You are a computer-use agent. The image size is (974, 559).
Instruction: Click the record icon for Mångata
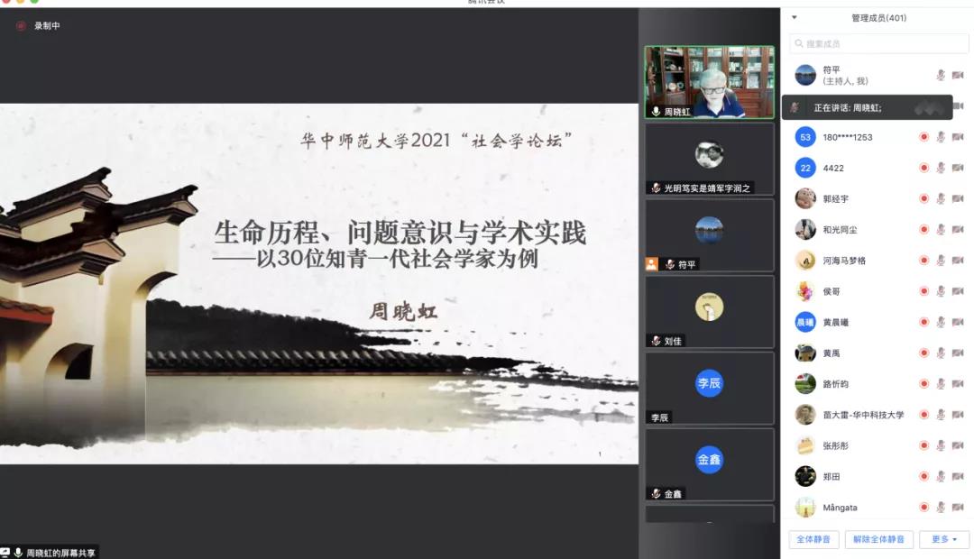(x=923, y=507)
